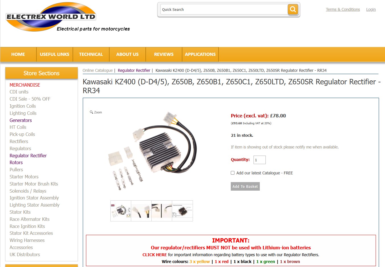Viewport: 385px width, 267px height.
Task: Focus the Quantity input box
Action: (x=260, y=160)
